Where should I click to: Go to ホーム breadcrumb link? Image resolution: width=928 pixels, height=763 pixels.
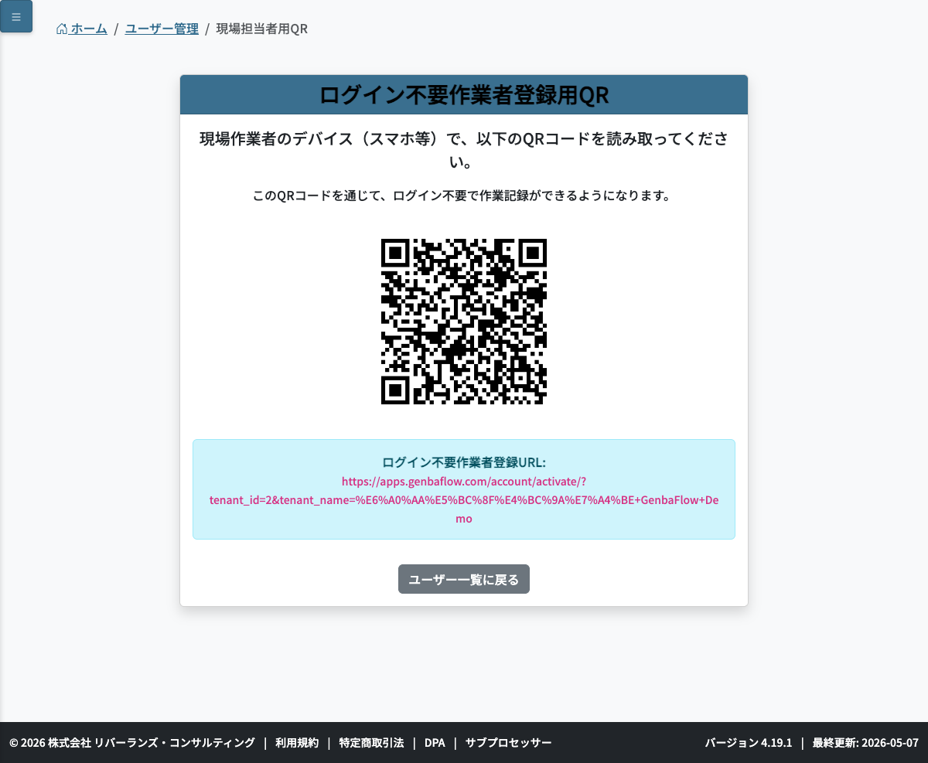pyautogui.click(x=81, y=29)
